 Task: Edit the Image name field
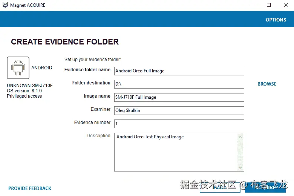pos(179,97)
